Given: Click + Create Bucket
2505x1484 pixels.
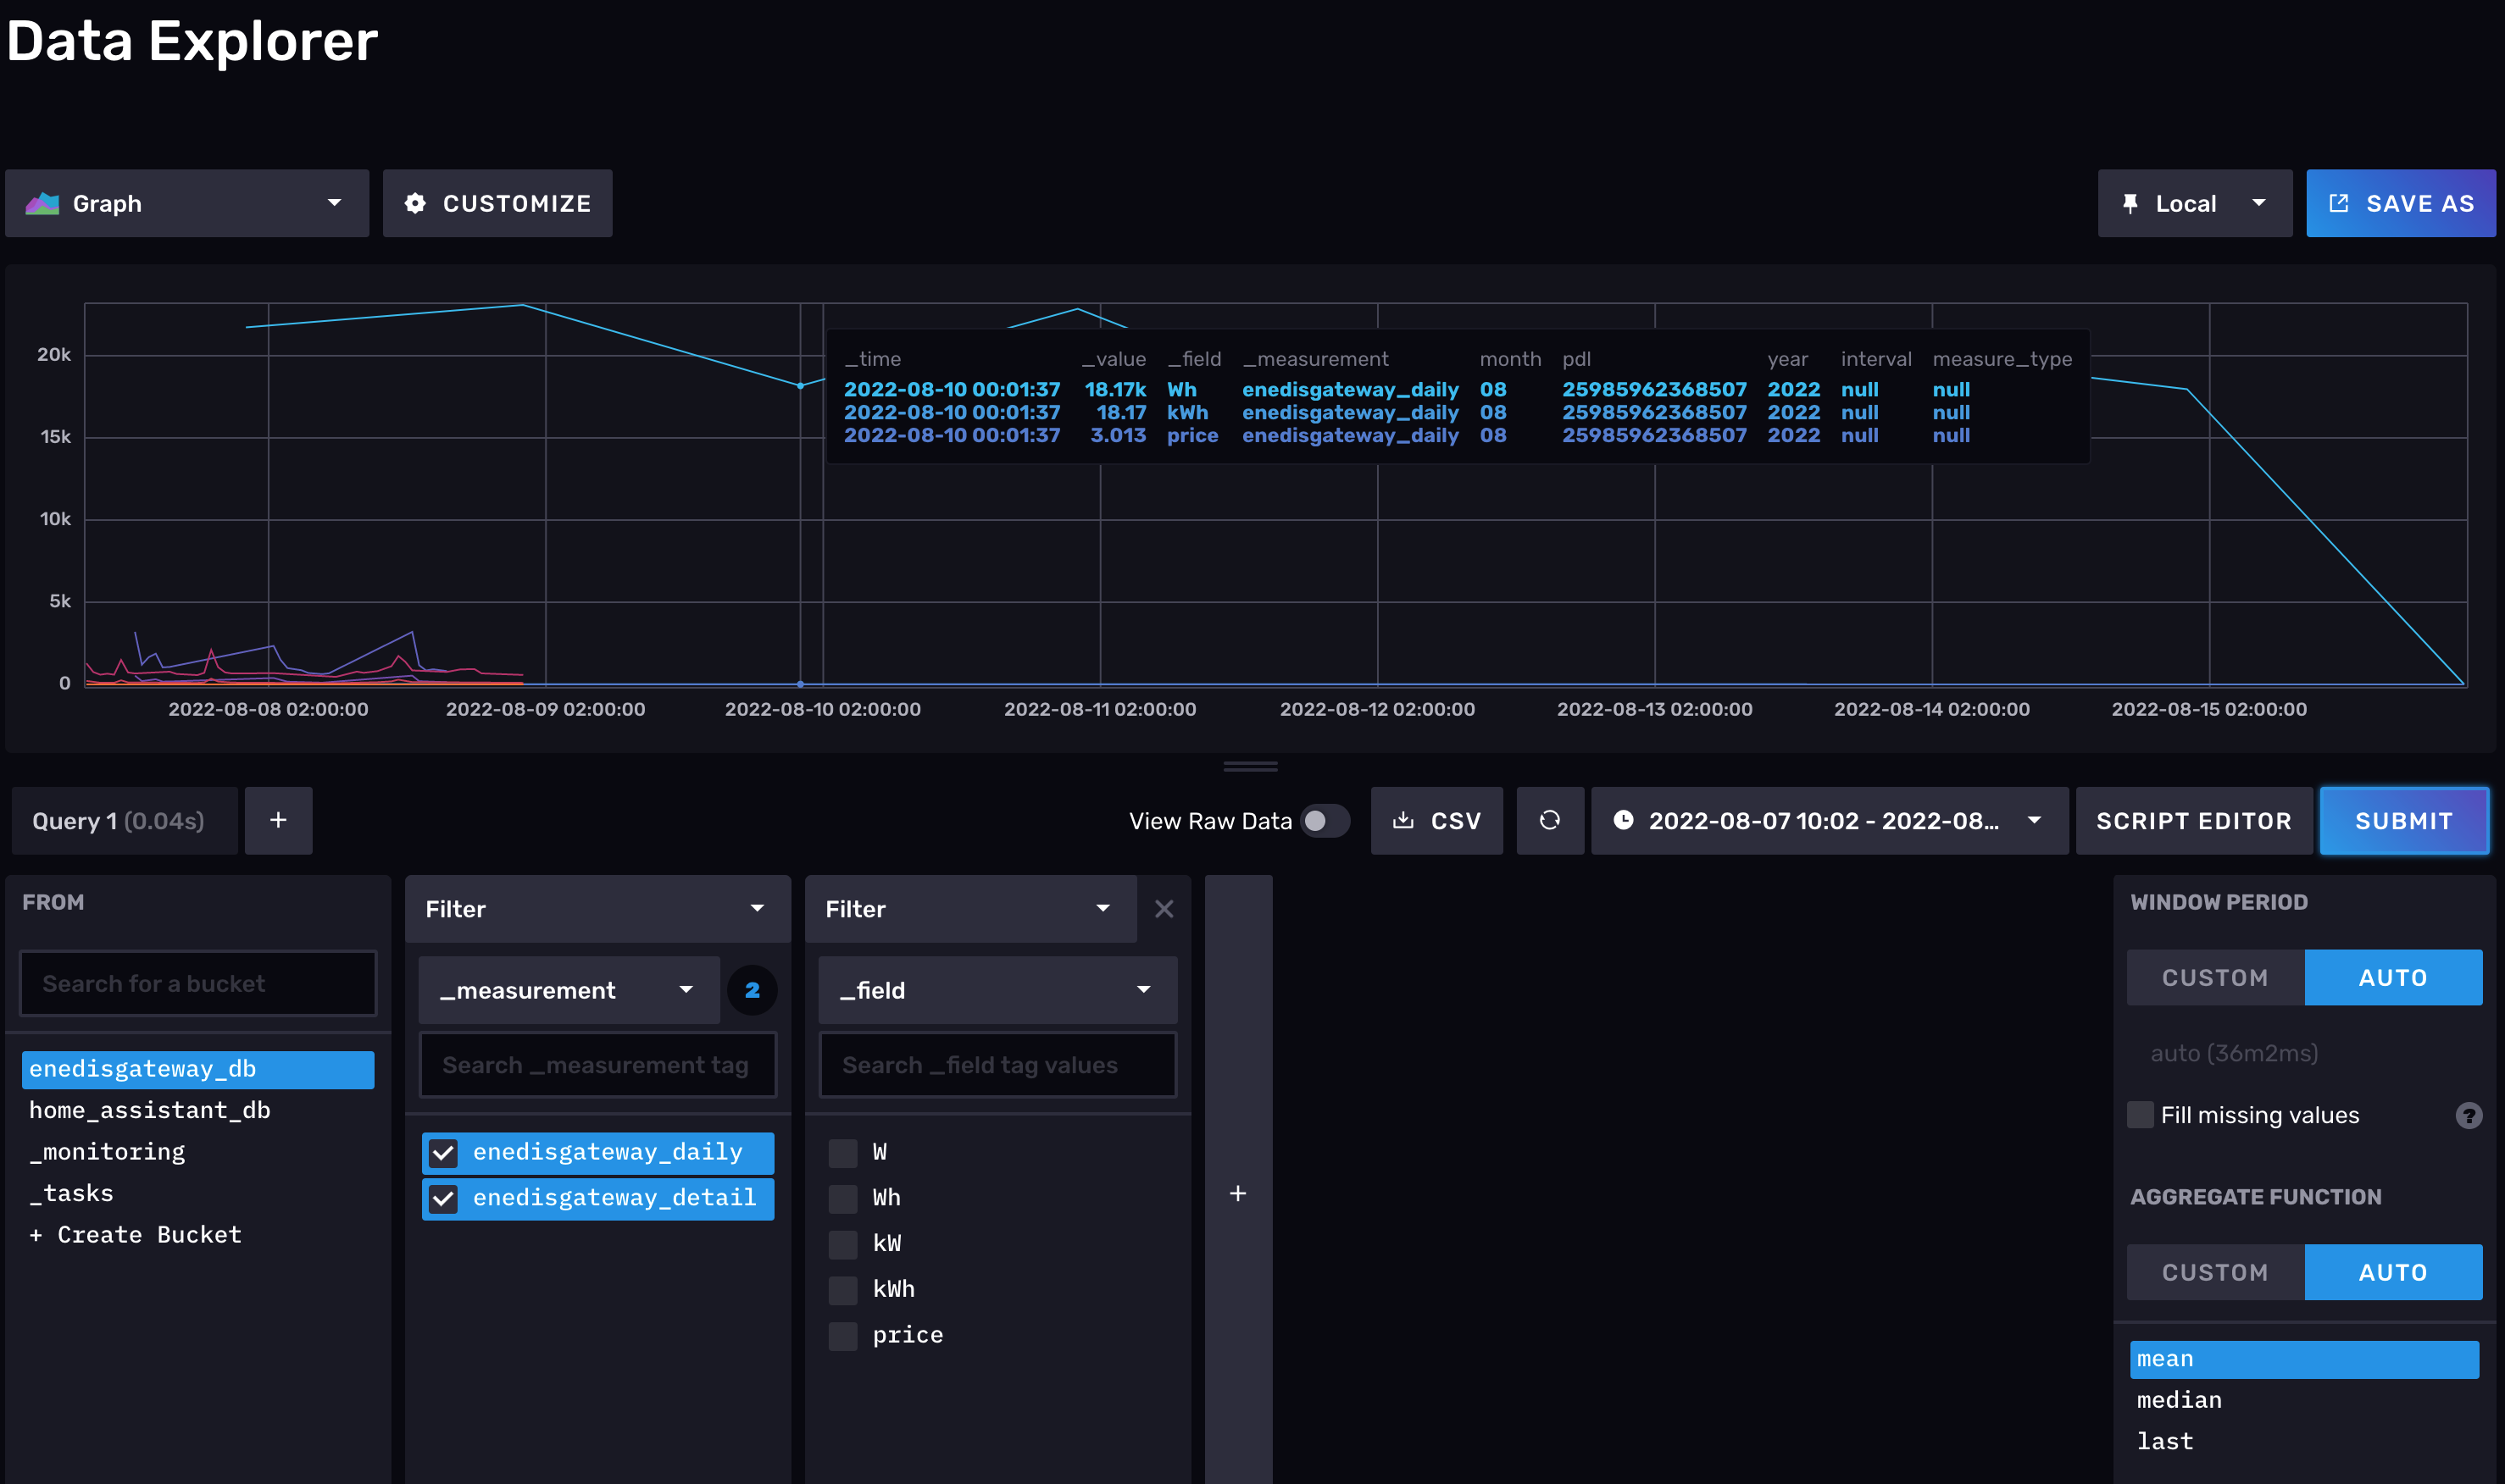Looking at the screenshot, I should [x=198, y=1235].
